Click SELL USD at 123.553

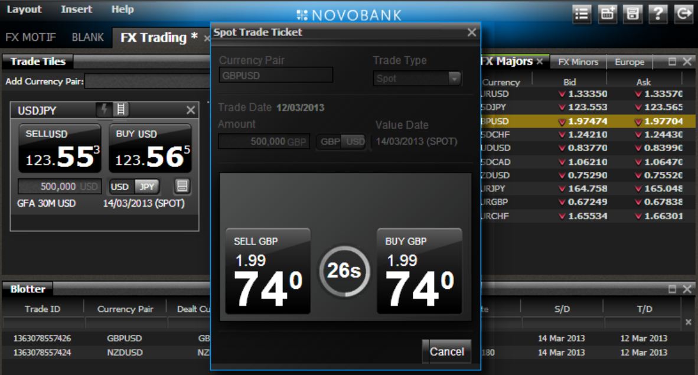pos(60,148)
